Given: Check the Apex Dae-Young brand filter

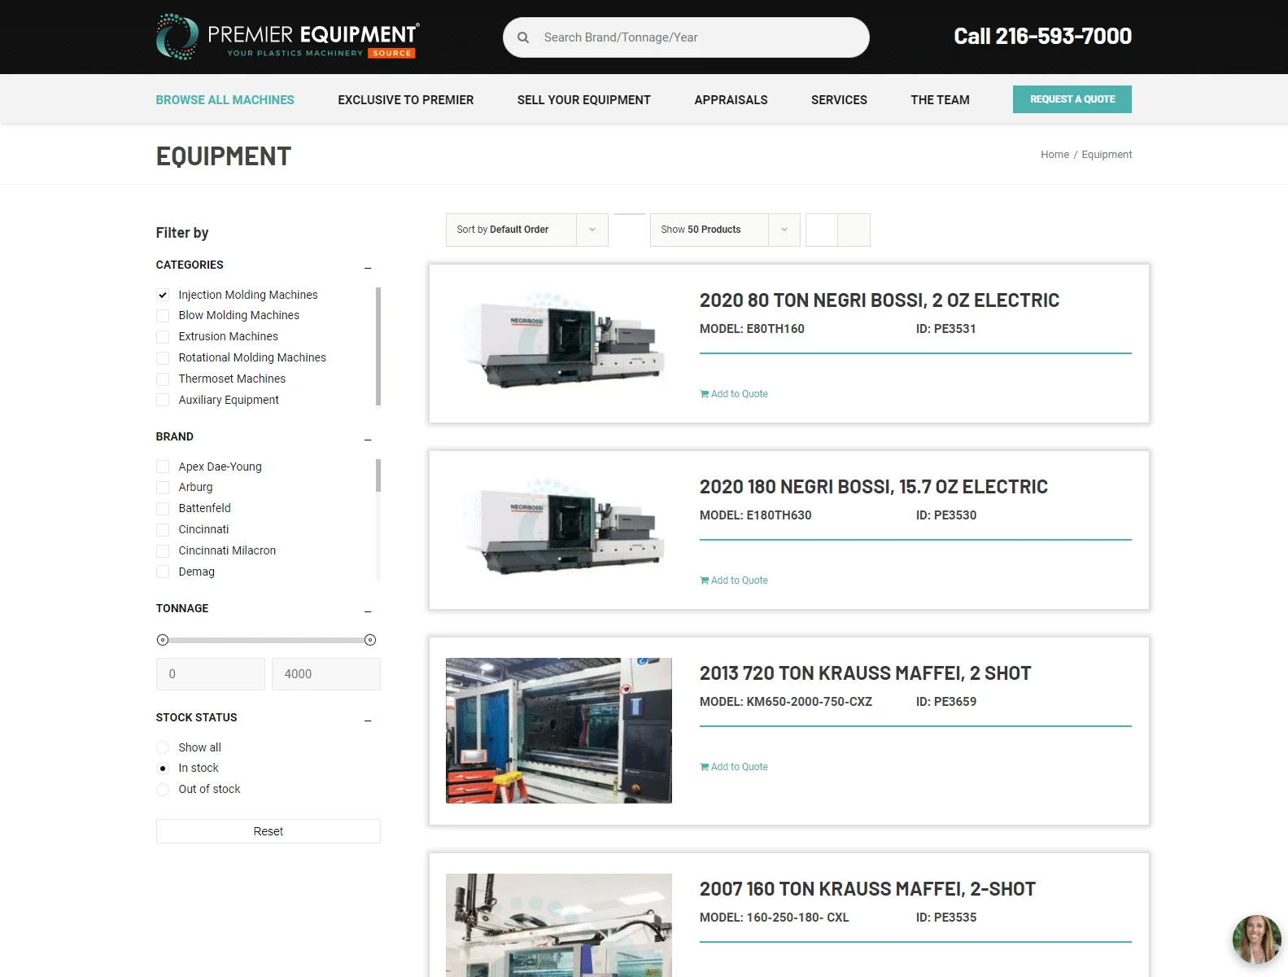Looking at the screenshot, I should click(x=163, y=467).
